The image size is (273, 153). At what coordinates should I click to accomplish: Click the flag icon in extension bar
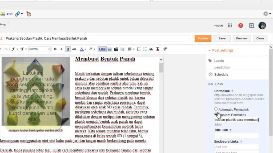pyautogui.click(x=2, y=14)
